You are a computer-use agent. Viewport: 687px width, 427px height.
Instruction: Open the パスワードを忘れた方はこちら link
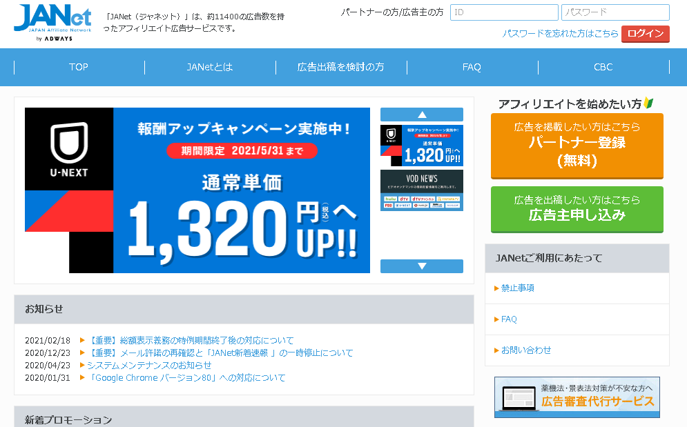pyautogui.click(x=560, y=34)
